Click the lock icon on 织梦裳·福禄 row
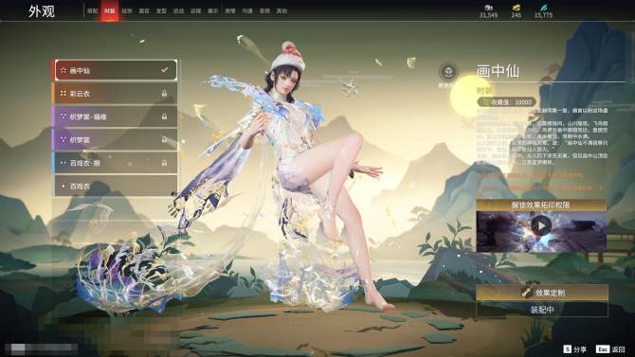635x357 pixels. [x=164, y=116]
